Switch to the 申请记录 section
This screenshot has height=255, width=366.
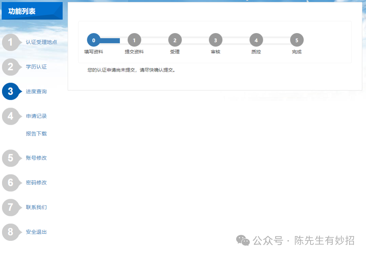36,116
